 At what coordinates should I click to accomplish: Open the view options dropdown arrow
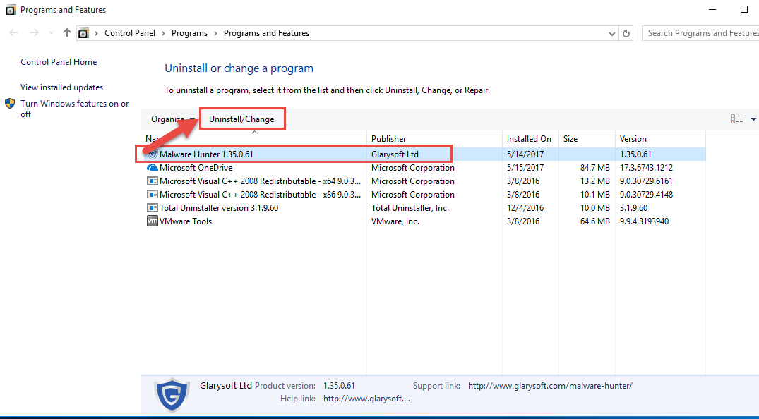tap(753, 119)
